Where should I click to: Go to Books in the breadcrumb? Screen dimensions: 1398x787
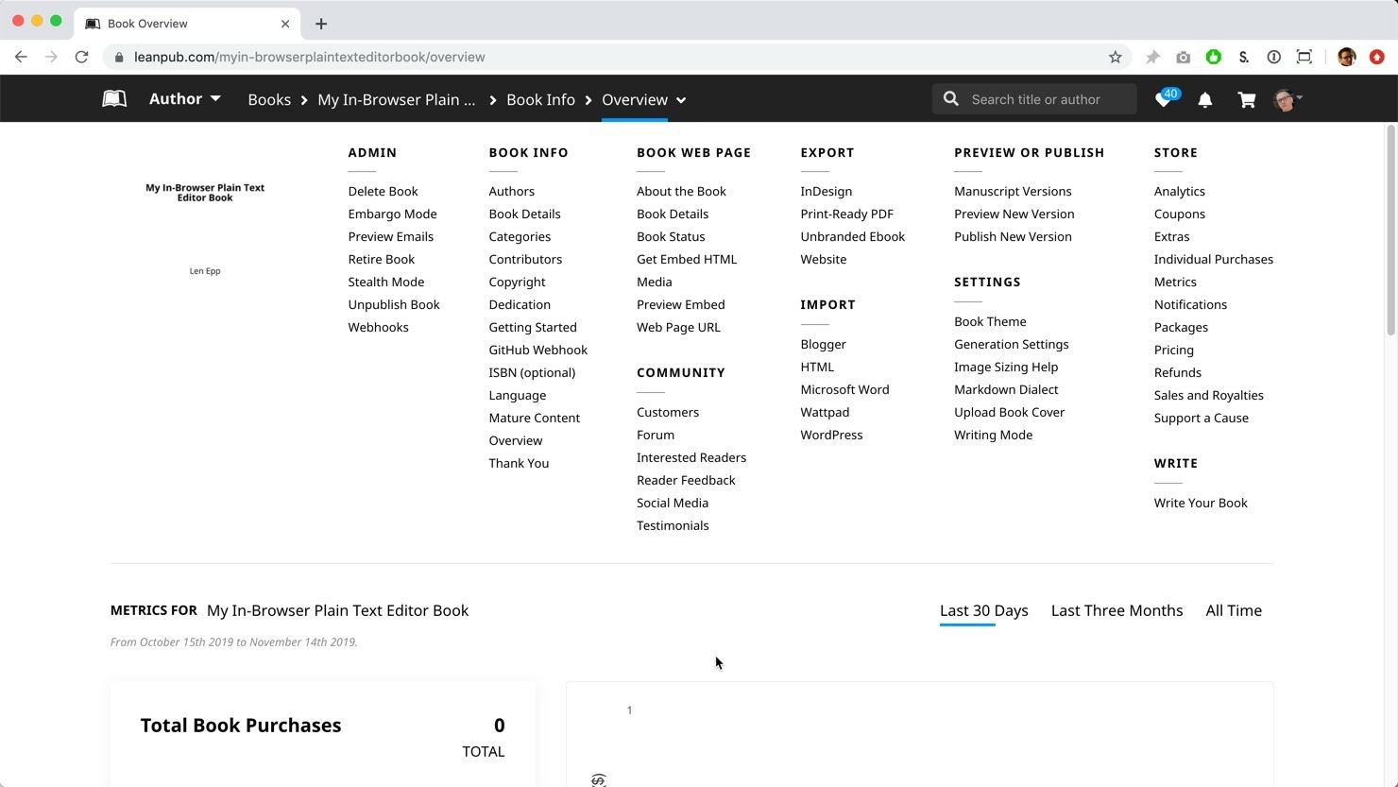click(x=269, y=100)
